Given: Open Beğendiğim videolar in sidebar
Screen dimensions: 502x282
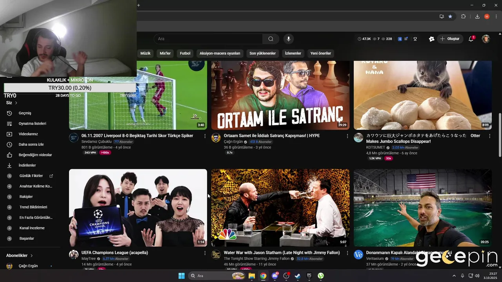Looking at the screenshot, I should point(30,155).
